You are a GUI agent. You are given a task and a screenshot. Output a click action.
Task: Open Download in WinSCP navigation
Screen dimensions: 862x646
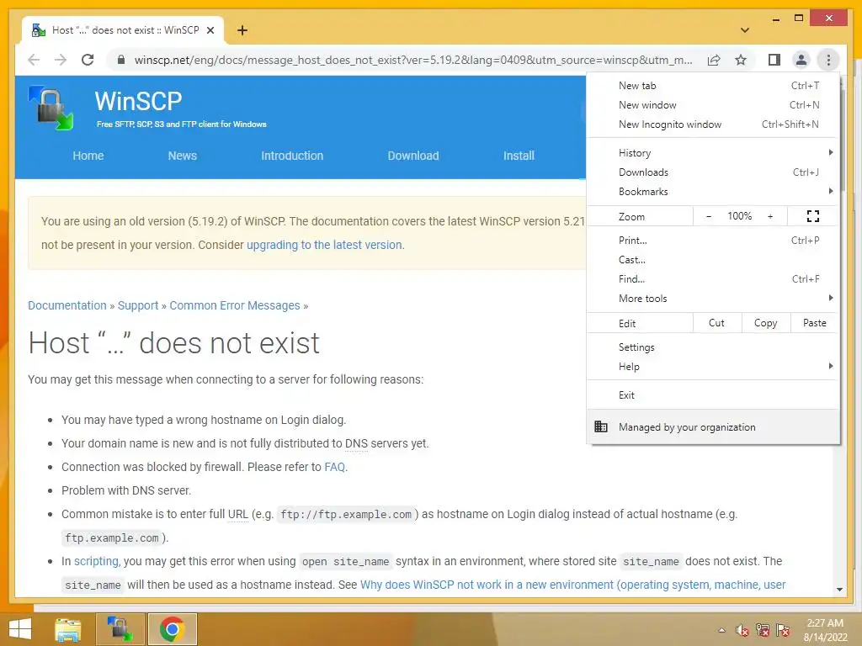point(413,156)
